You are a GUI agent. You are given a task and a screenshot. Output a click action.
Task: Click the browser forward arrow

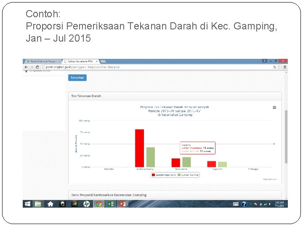coord(32,67)
